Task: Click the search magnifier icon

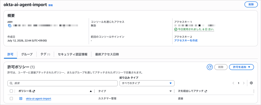Action: point(11,83)
